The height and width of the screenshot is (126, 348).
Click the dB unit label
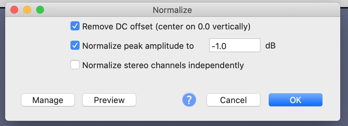click(270, 46)
